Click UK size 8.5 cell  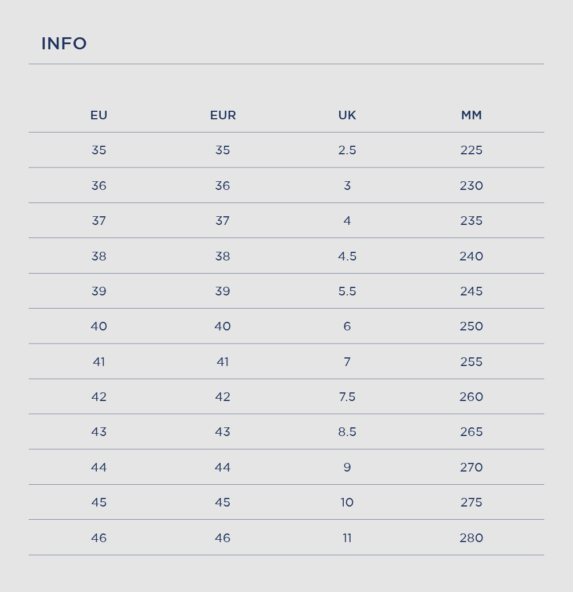347,432
